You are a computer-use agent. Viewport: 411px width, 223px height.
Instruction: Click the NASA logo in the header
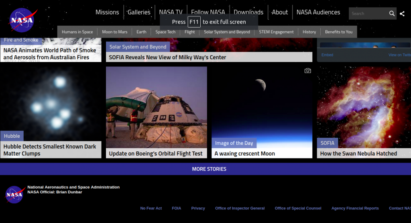click(x=23, y=20)
